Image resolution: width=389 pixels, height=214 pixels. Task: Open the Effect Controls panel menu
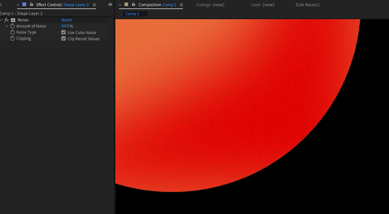point(94,5)
